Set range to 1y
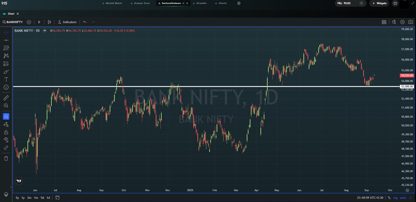416x202 pixels. pyautogui.click(x=23, y=197)
